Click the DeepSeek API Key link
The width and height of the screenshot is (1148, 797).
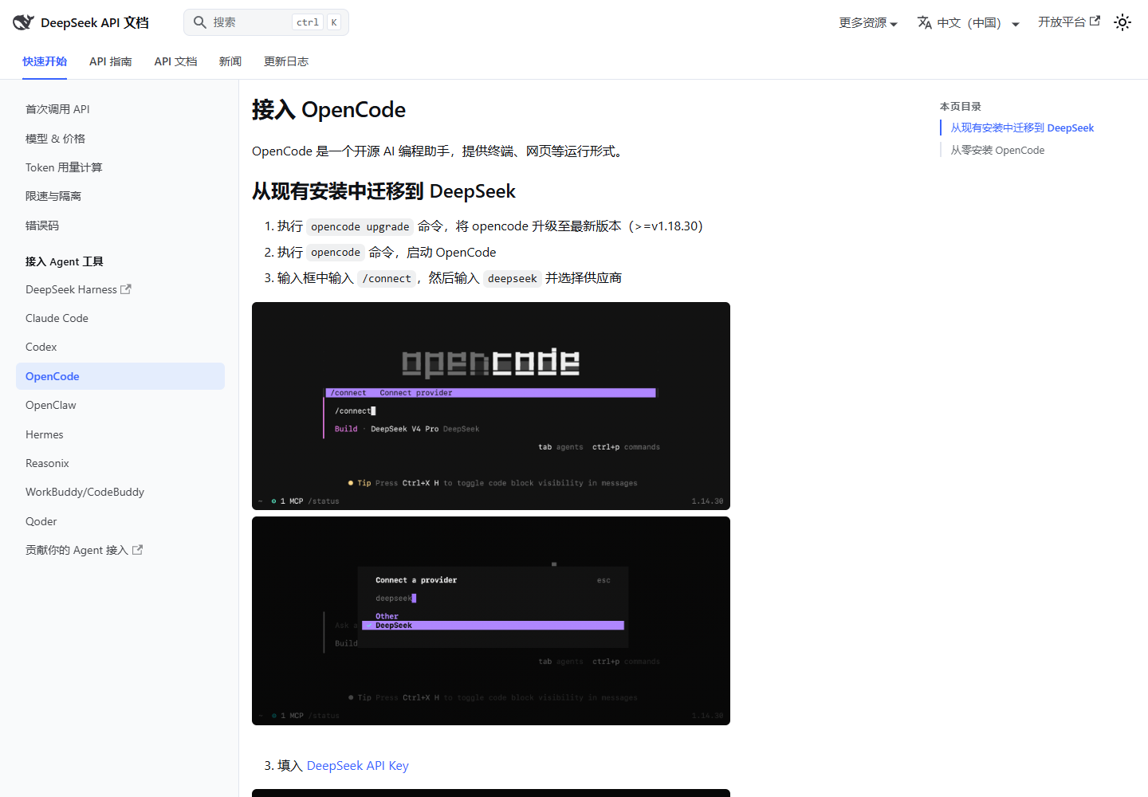click(x=358, y=766)
